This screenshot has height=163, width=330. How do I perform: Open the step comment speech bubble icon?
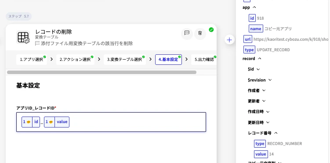click(187, 33)
